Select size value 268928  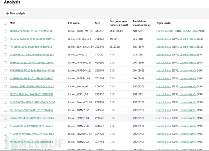point(100,118)
